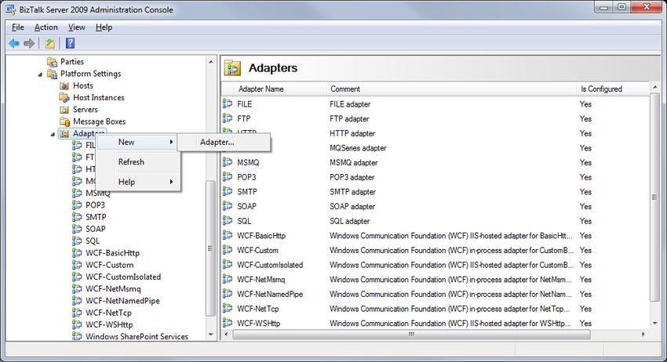Select the POP3 row in adapter list
The width and height of the screenshot is (667, 362).
tap(436, 177)
